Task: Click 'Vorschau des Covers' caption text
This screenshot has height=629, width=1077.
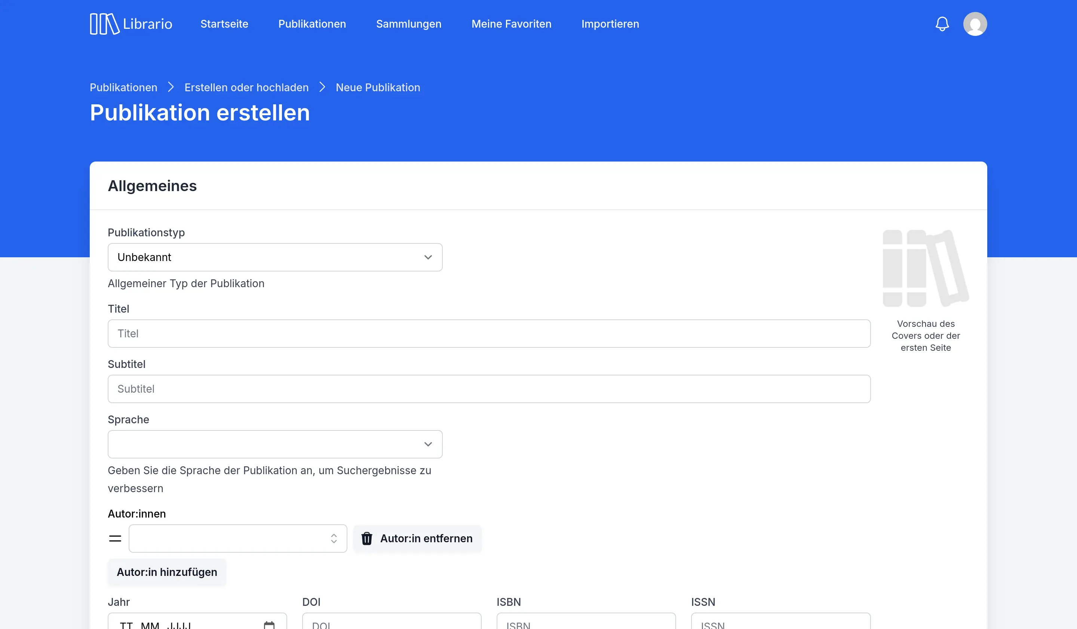Action: pos(926,336)
